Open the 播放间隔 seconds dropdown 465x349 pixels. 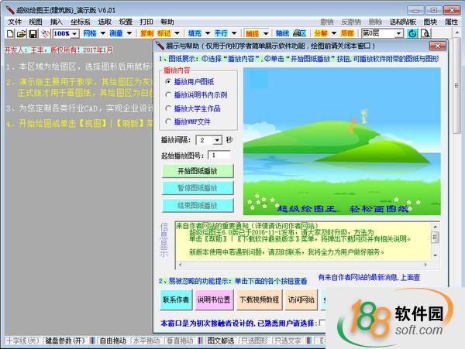(x=218, y=140)
